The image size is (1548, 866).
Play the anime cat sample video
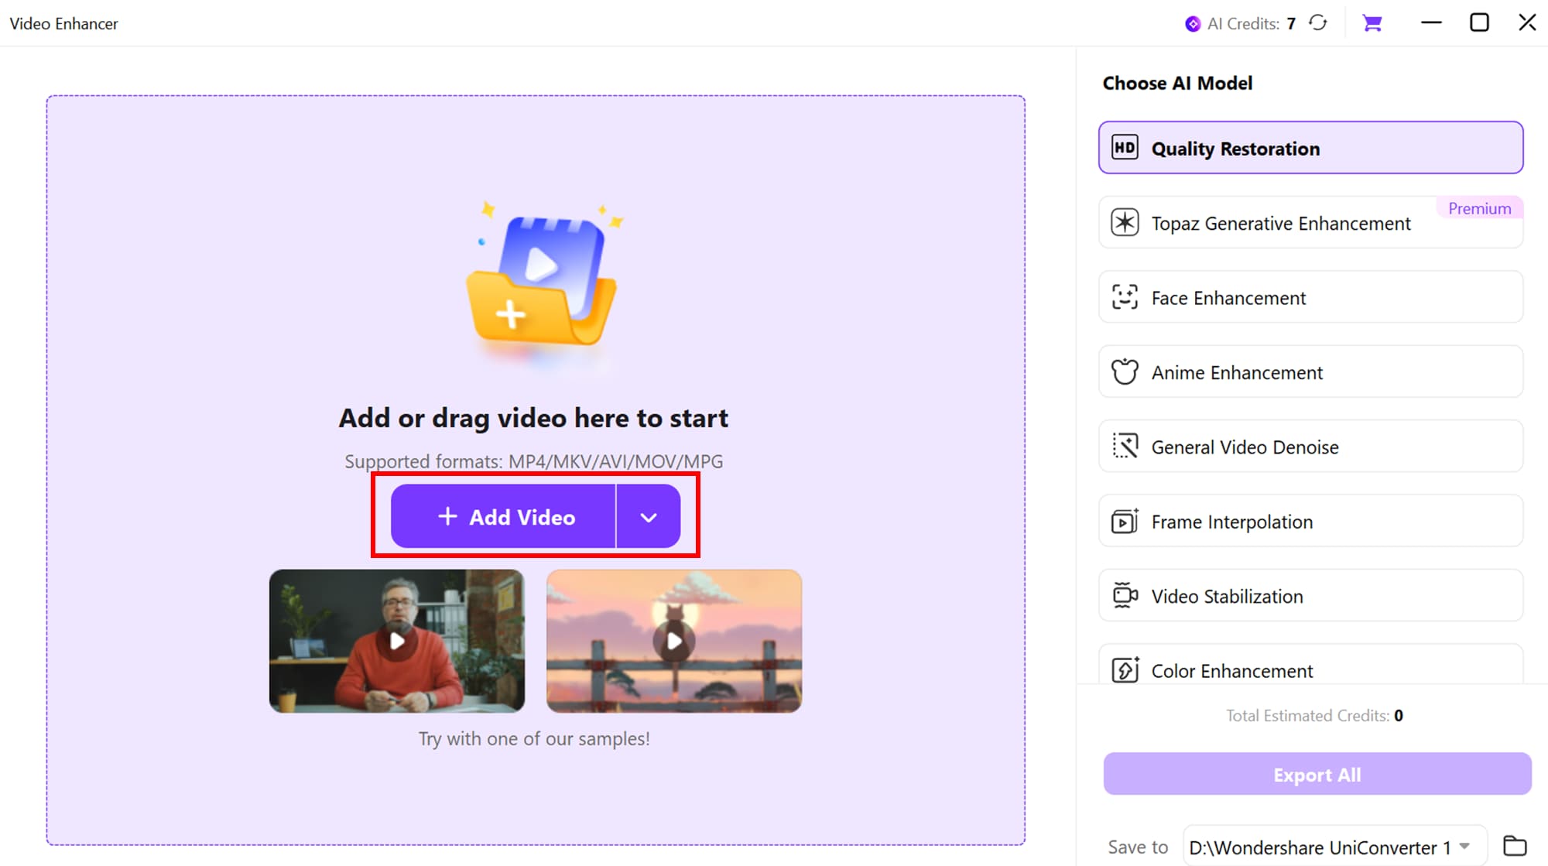click(x=674, y=640)
